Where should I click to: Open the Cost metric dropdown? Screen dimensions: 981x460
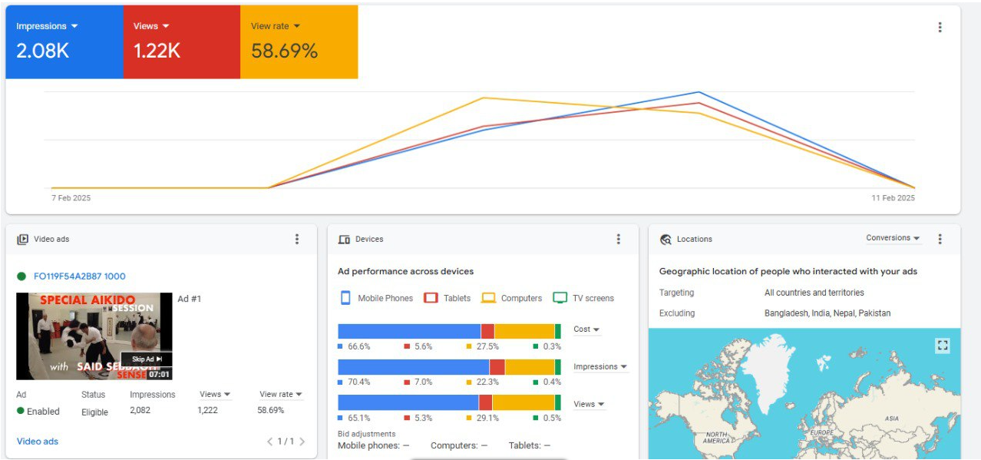point(586,329)
